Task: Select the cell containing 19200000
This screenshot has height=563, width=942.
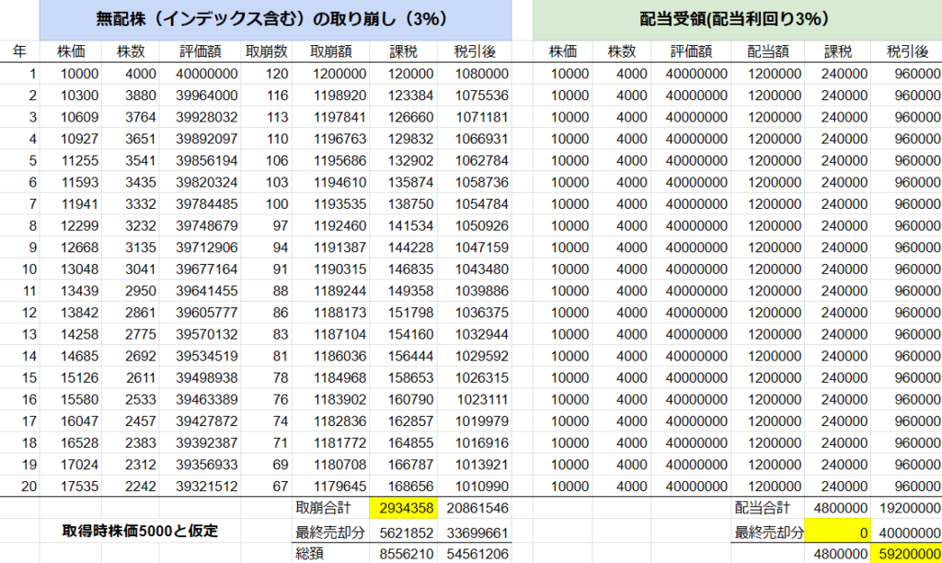Action: point(908,507)
